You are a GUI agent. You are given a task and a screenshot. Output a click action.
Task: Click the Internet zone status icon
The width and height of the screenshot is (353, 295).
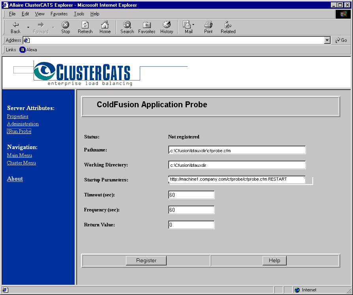297,290
